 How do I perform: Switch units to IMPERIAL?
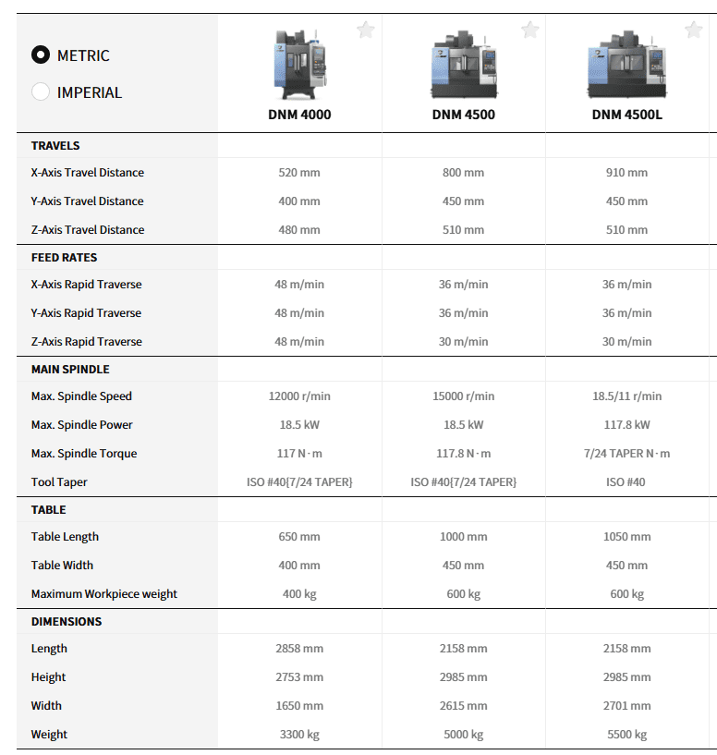[x=41, y=92]
